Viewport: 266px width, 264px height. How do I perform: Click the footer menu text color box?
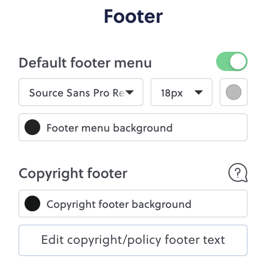point(234,92)
